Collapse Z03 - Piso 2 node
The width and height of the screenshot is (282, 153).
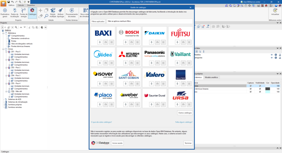[6, 68]
